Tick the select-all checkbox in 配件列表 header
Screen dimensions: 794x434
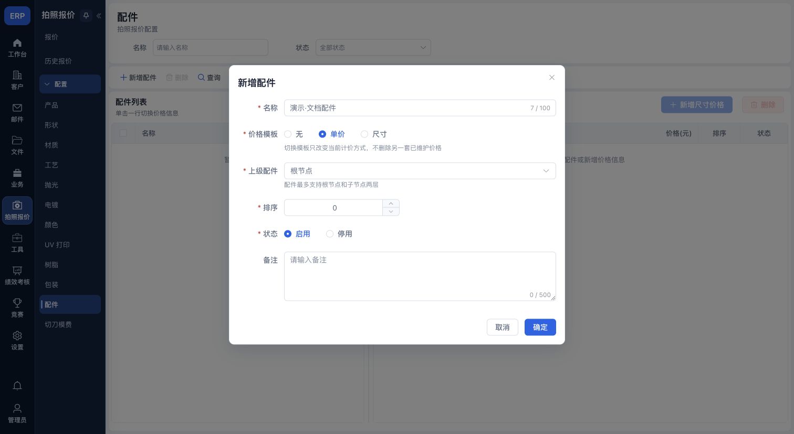tap(123, 133)
